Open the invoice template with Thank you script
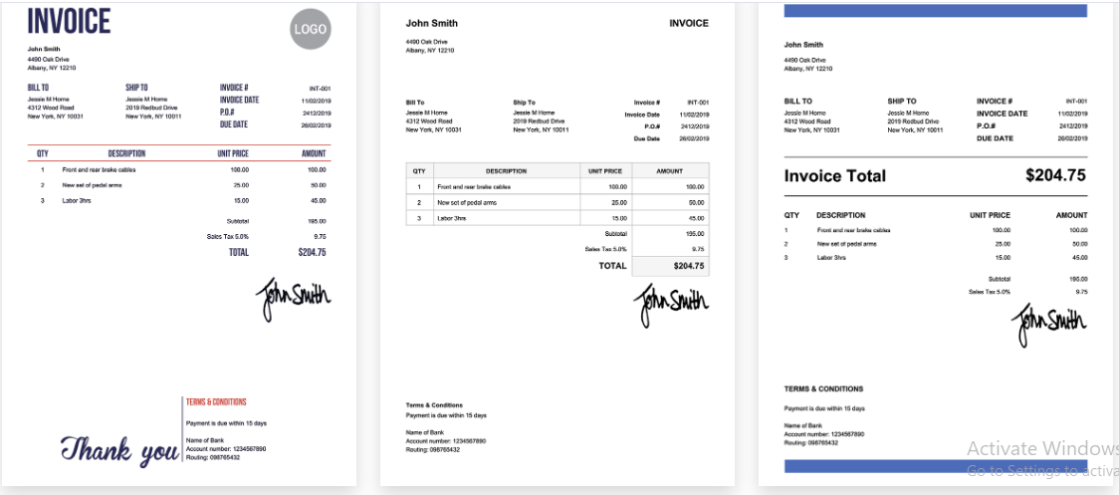 [x=178, y=244]
